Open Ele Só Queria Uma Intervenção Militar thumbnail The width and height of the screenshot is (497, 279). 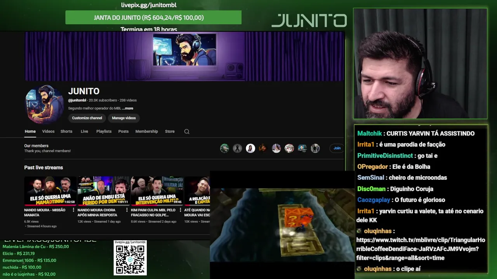click(157, 191)
